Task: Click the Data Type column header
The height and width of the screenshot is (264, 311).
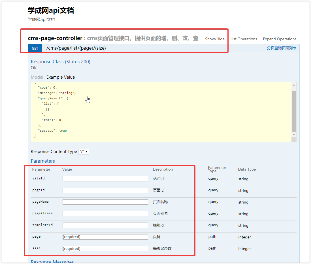Action: coord(247,169)
